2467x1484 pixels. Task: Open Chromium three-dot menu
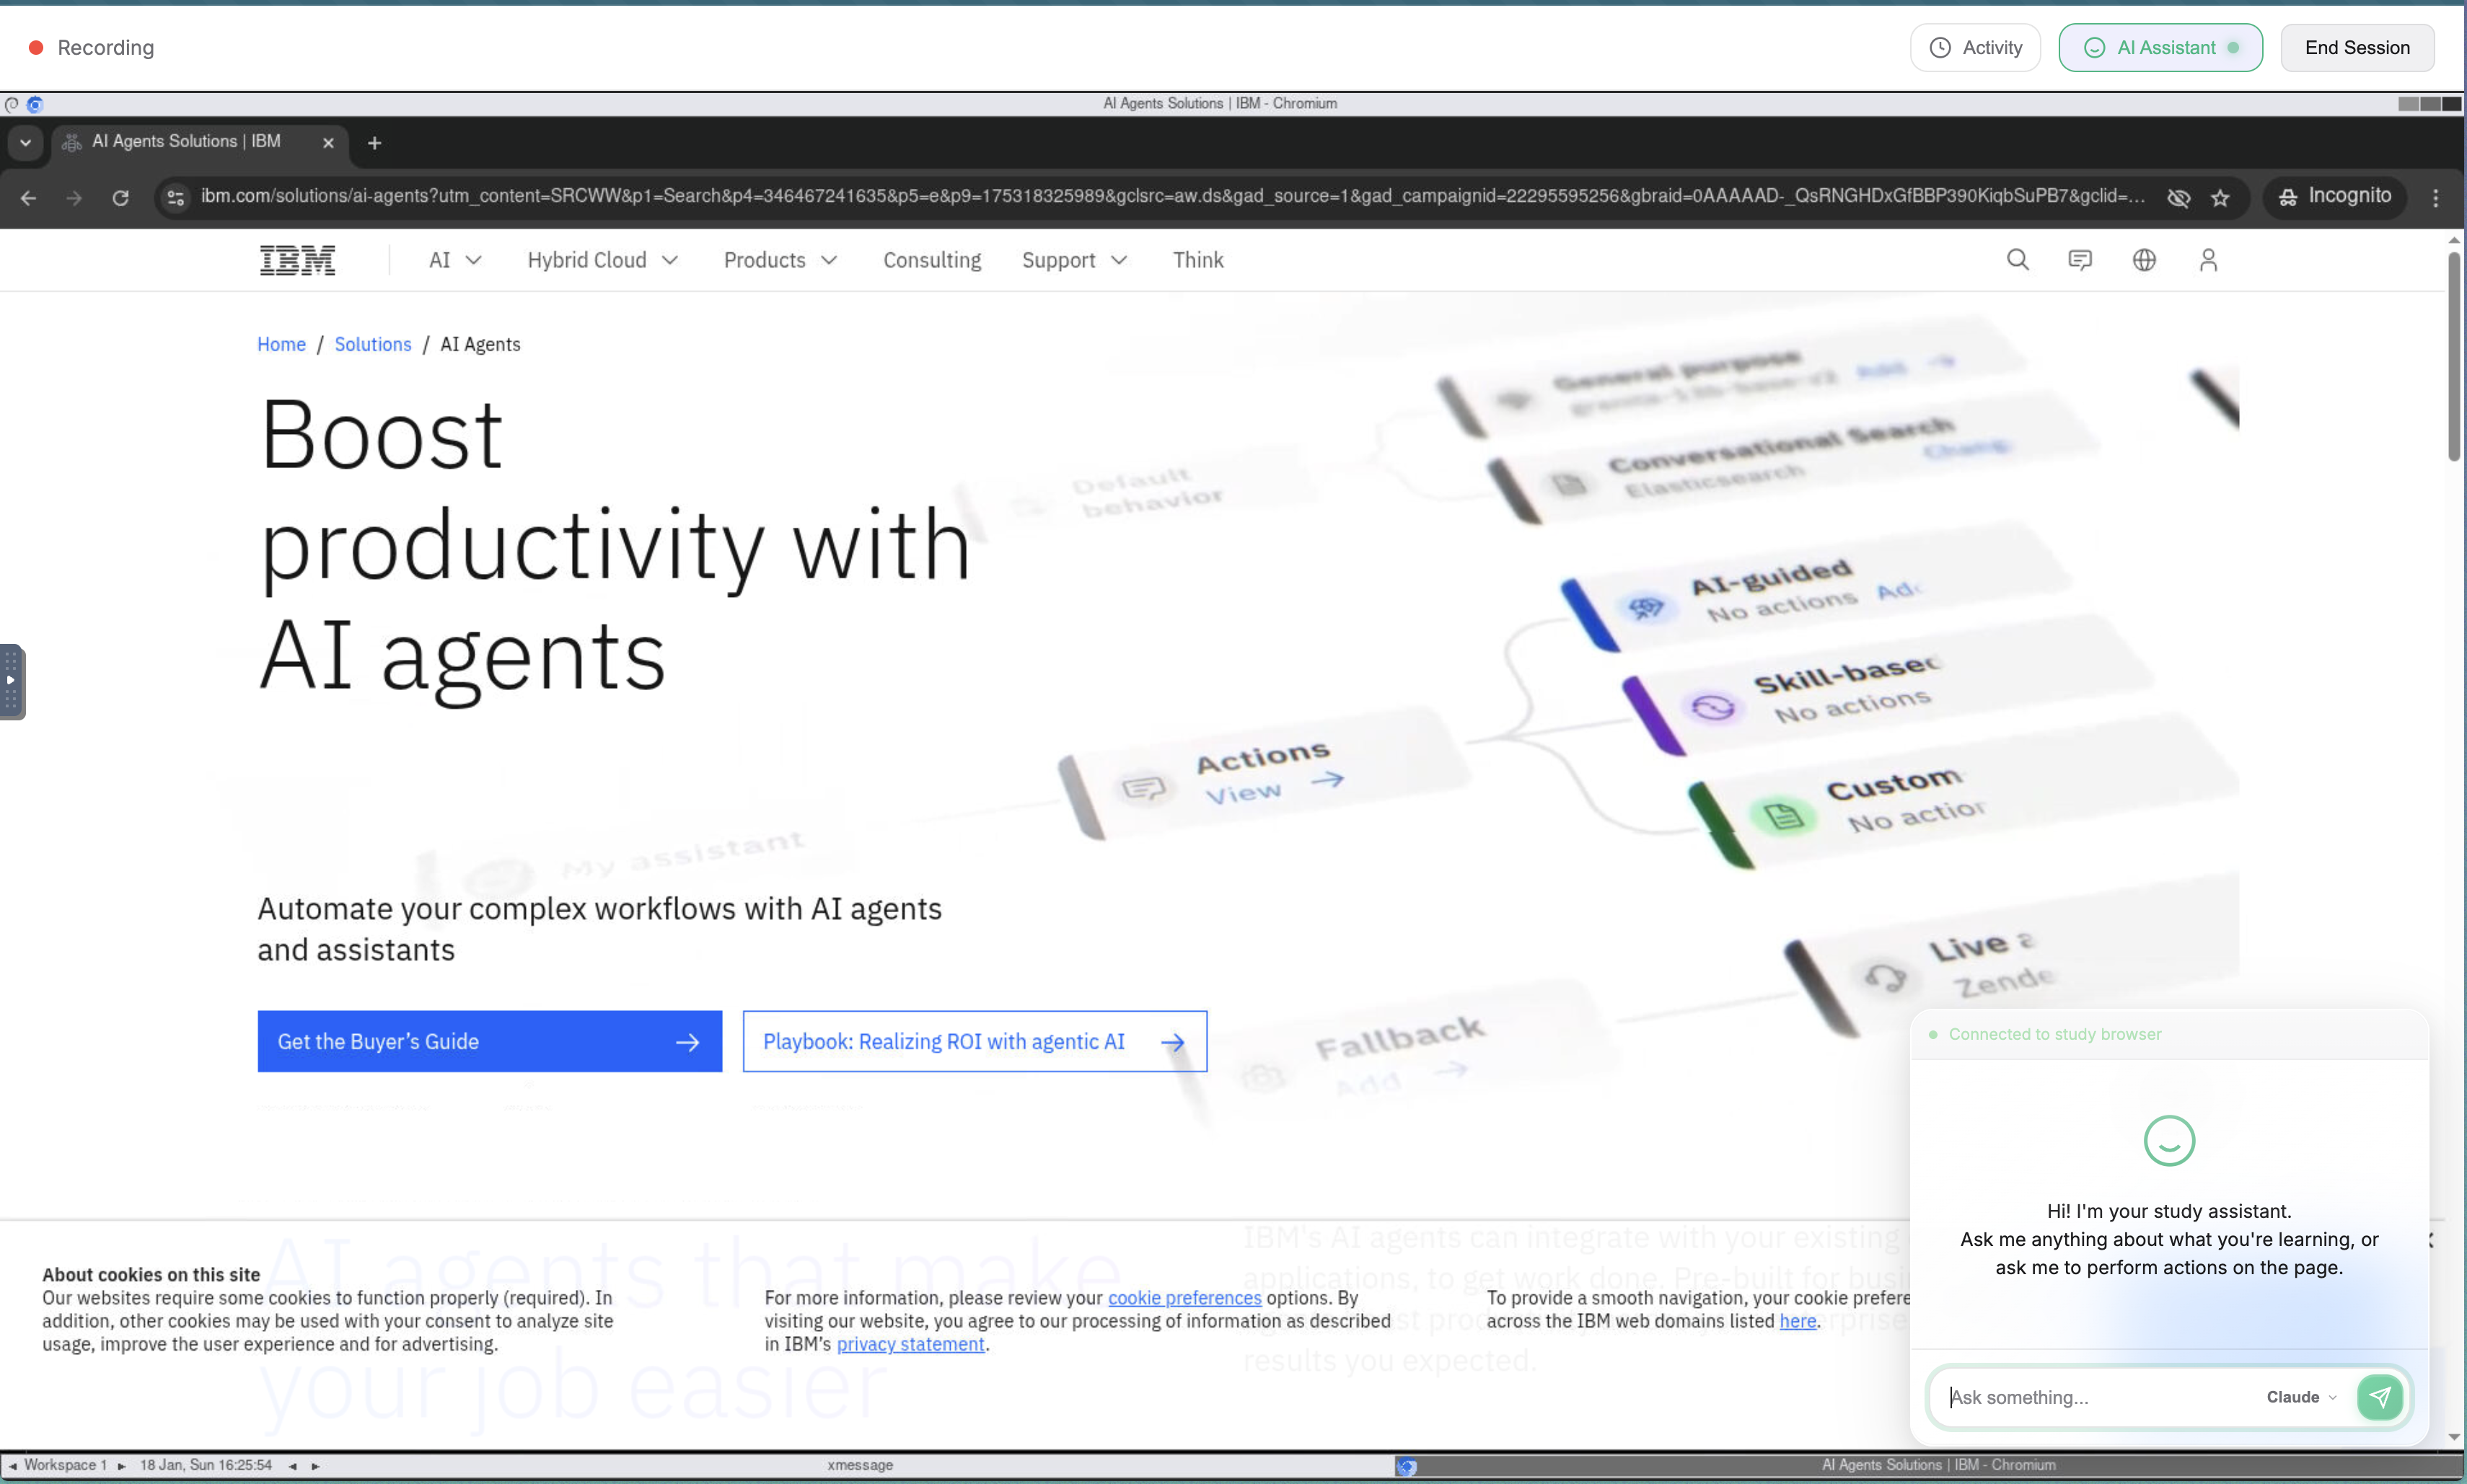[2436, 198]
